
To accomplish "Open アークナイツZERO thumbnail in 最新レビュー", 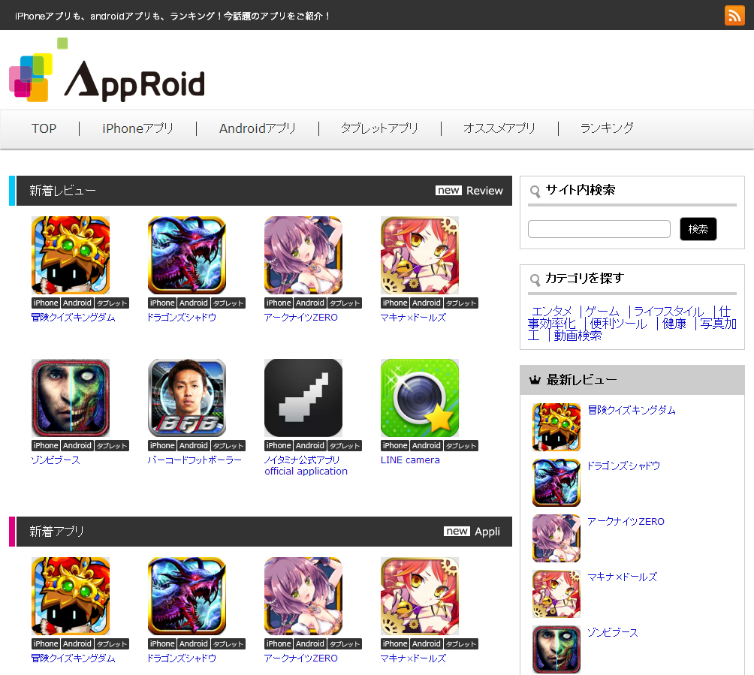I will pos(556,538).
